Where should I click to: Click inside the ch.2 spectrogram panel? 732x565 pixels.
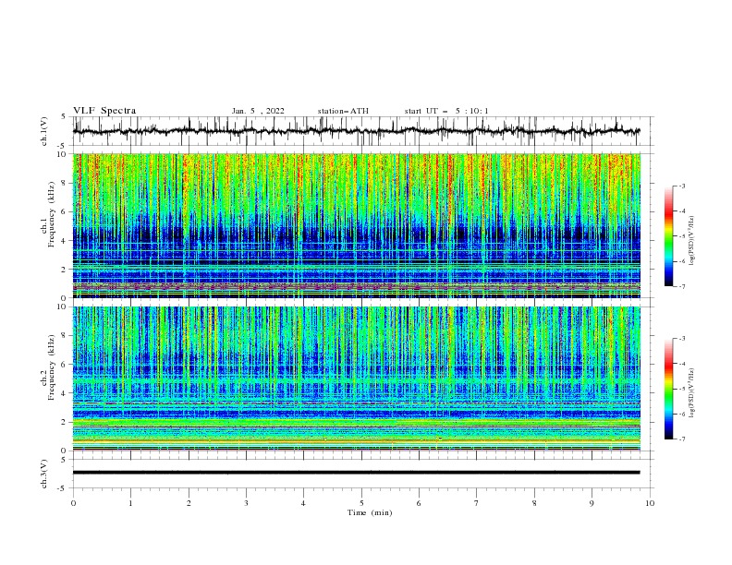[357, 379]
